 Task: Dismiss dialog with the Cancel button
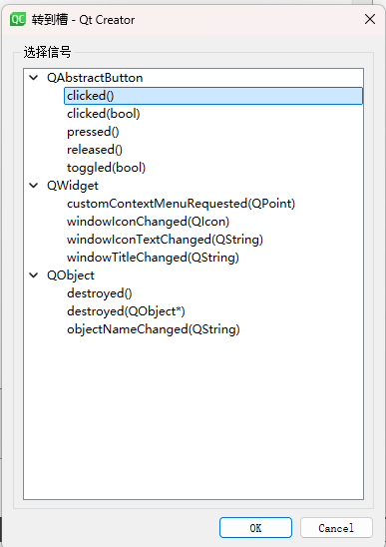pos(336,528)
